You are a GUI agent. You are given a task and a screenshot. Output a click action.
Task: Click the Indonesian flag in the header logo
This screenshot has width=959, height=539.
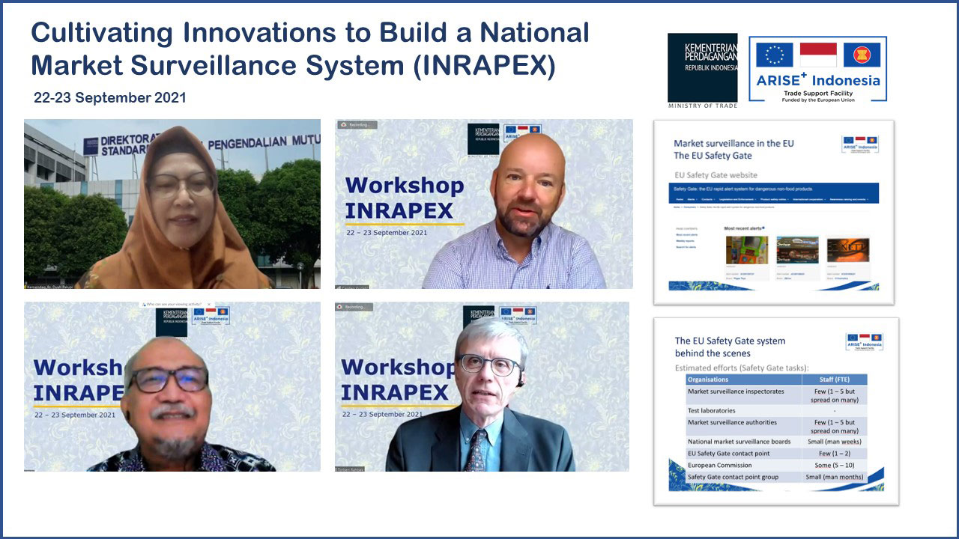pos(818,55)
